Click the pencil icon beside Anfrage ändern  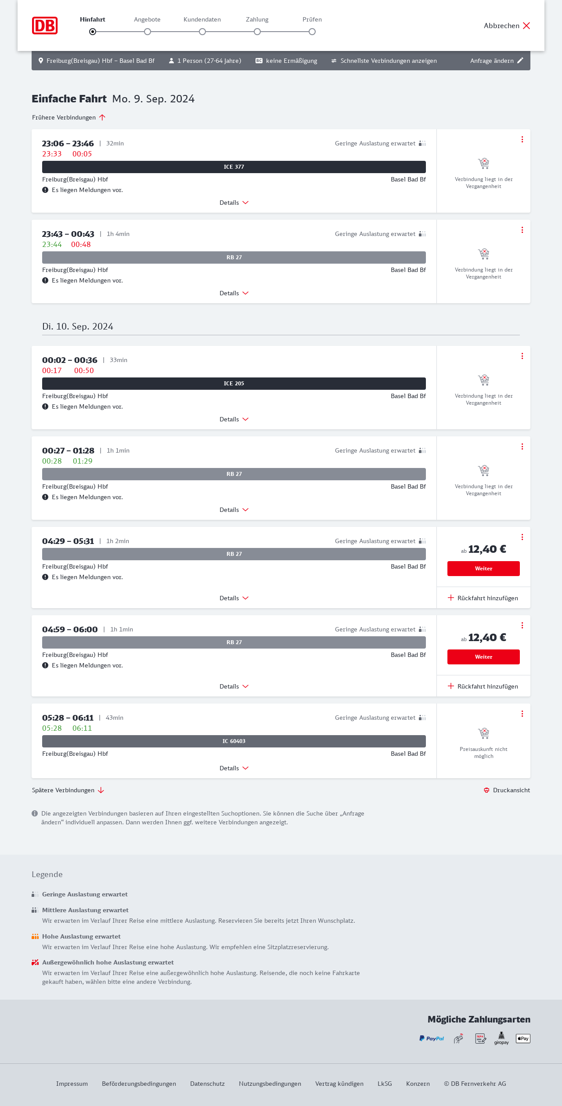[x=520, y=61]
